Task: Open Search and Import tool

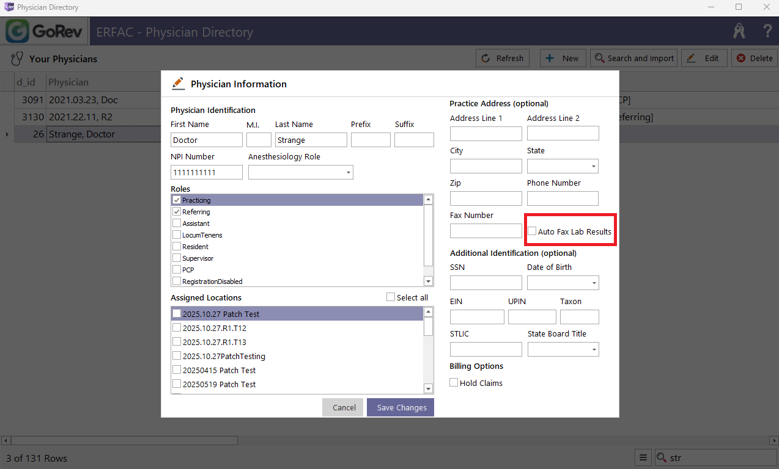Action: (x=633, y=59)
